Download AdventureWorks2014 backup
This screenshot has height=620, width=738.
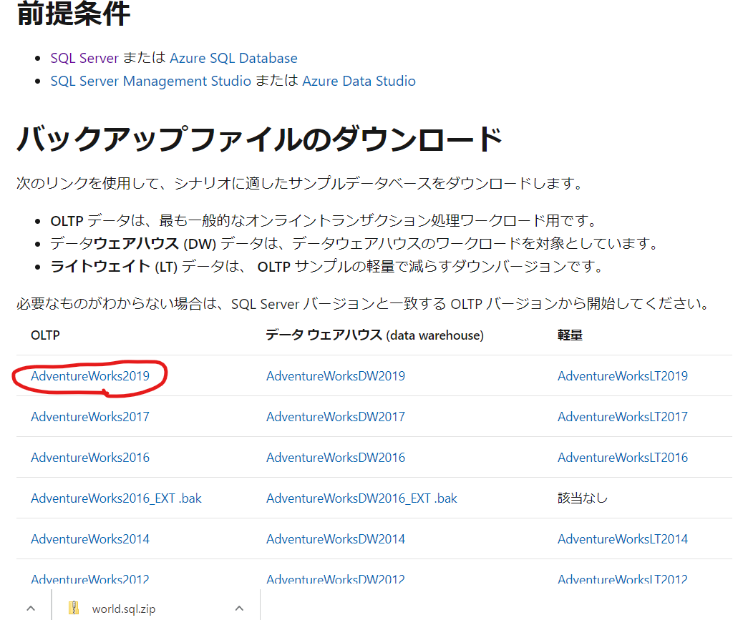(x=90, y=539)
